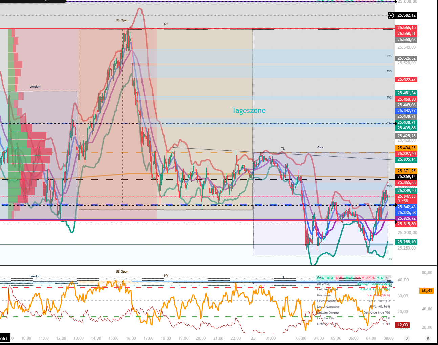Click the B button below the price scale
The width and height of the screenshot is (438, 345).
[428, 338]
